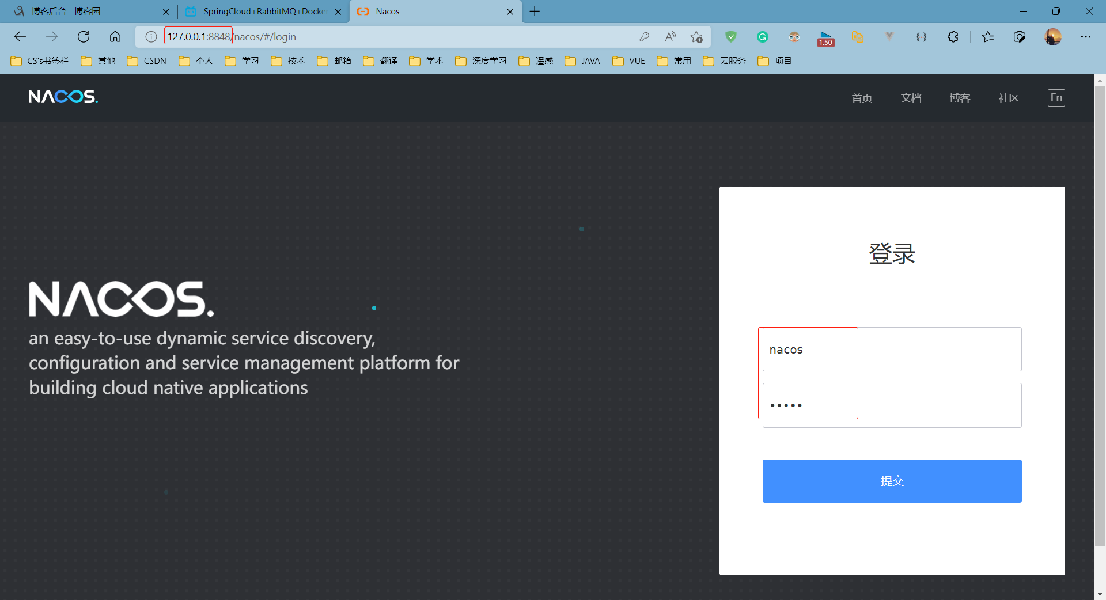Open the 翻译 bookmark folder

point(381,61)
